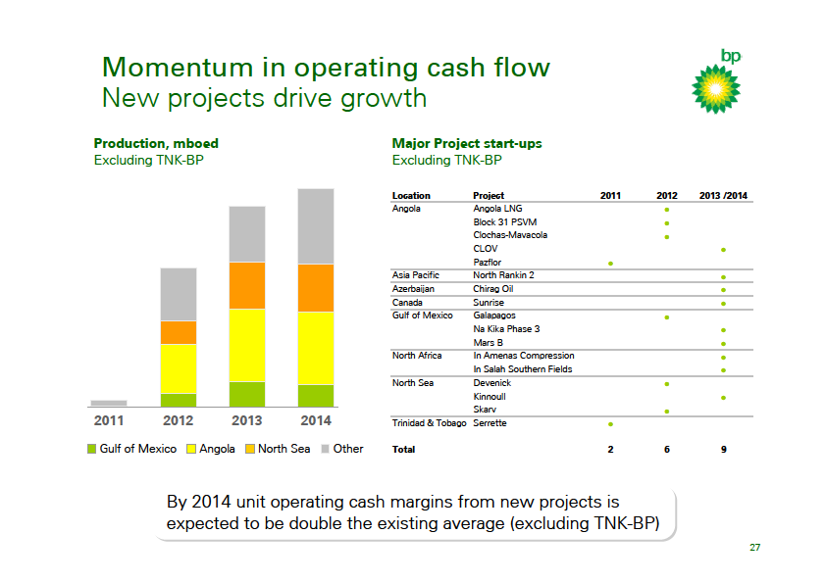Click the 2014 axis label under chart
The width and height of the screenshot is (826, 583).
point(316,420)
